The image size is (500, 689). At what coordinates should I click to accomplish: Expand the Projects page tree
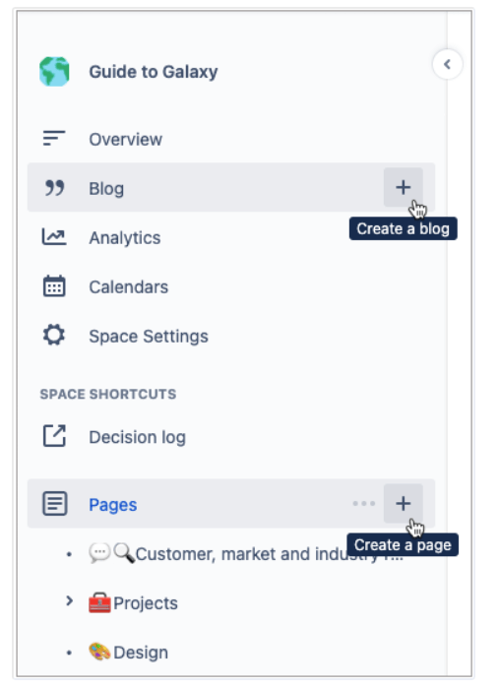coord(69,601)
